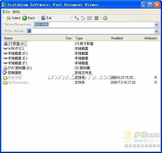
Task: Sort by the Name column header
Action: click(27, 38)
